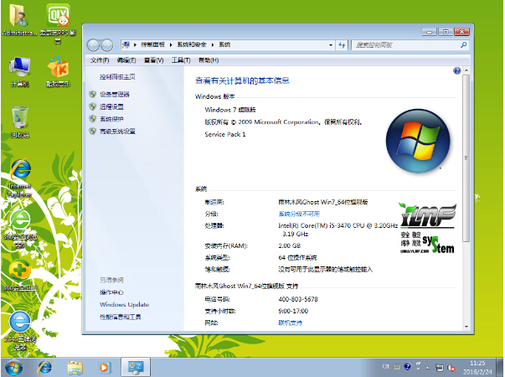Open the 帮助(H) menu

point(209,60)
